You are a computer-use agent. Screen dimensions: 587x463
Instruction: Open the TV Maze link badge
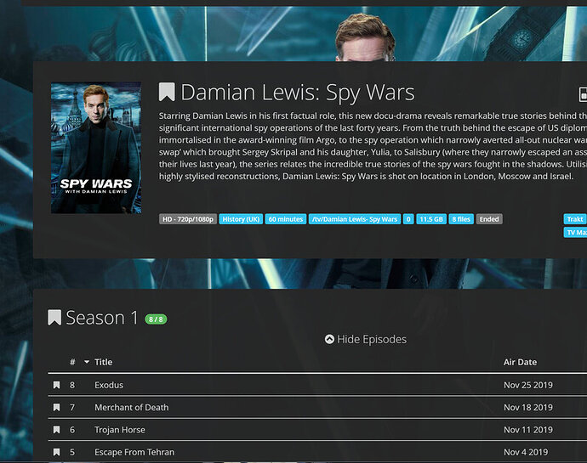pos(576,232)
